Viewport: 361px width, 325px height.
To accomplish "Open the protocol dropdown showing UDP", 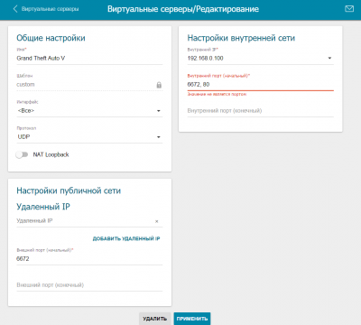I will point(89,137).
